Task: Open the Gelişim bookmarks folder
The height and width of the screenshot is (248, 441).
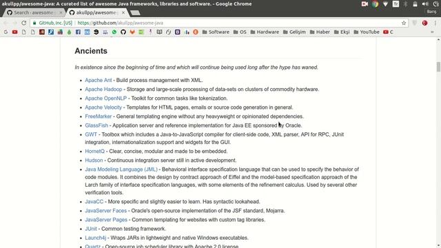Action: [x=294, y=32]
